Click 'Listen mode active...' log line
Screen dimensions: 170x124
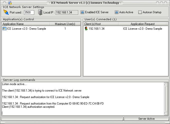tap(14, 84)
